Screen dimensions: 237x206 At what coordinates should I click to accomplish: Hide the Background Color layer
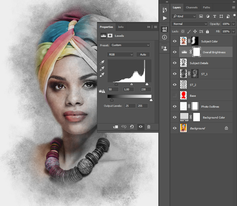(x=175, y=117)
